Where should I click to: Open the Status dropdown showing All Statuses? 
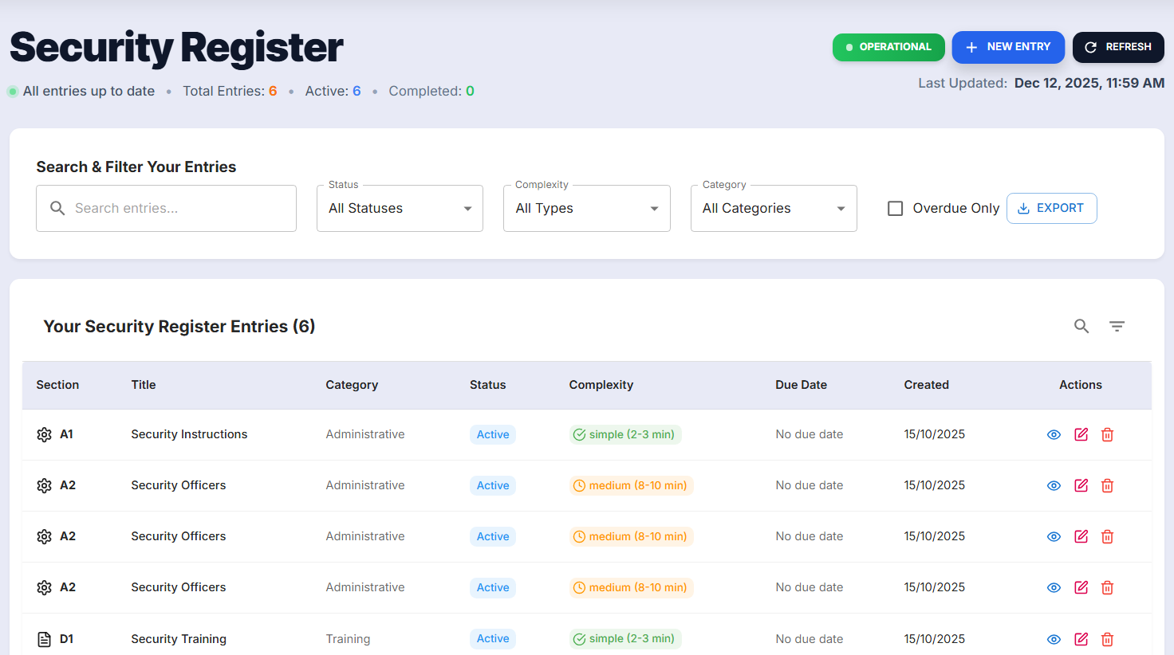pyautogui.click(x=400, y=208)
